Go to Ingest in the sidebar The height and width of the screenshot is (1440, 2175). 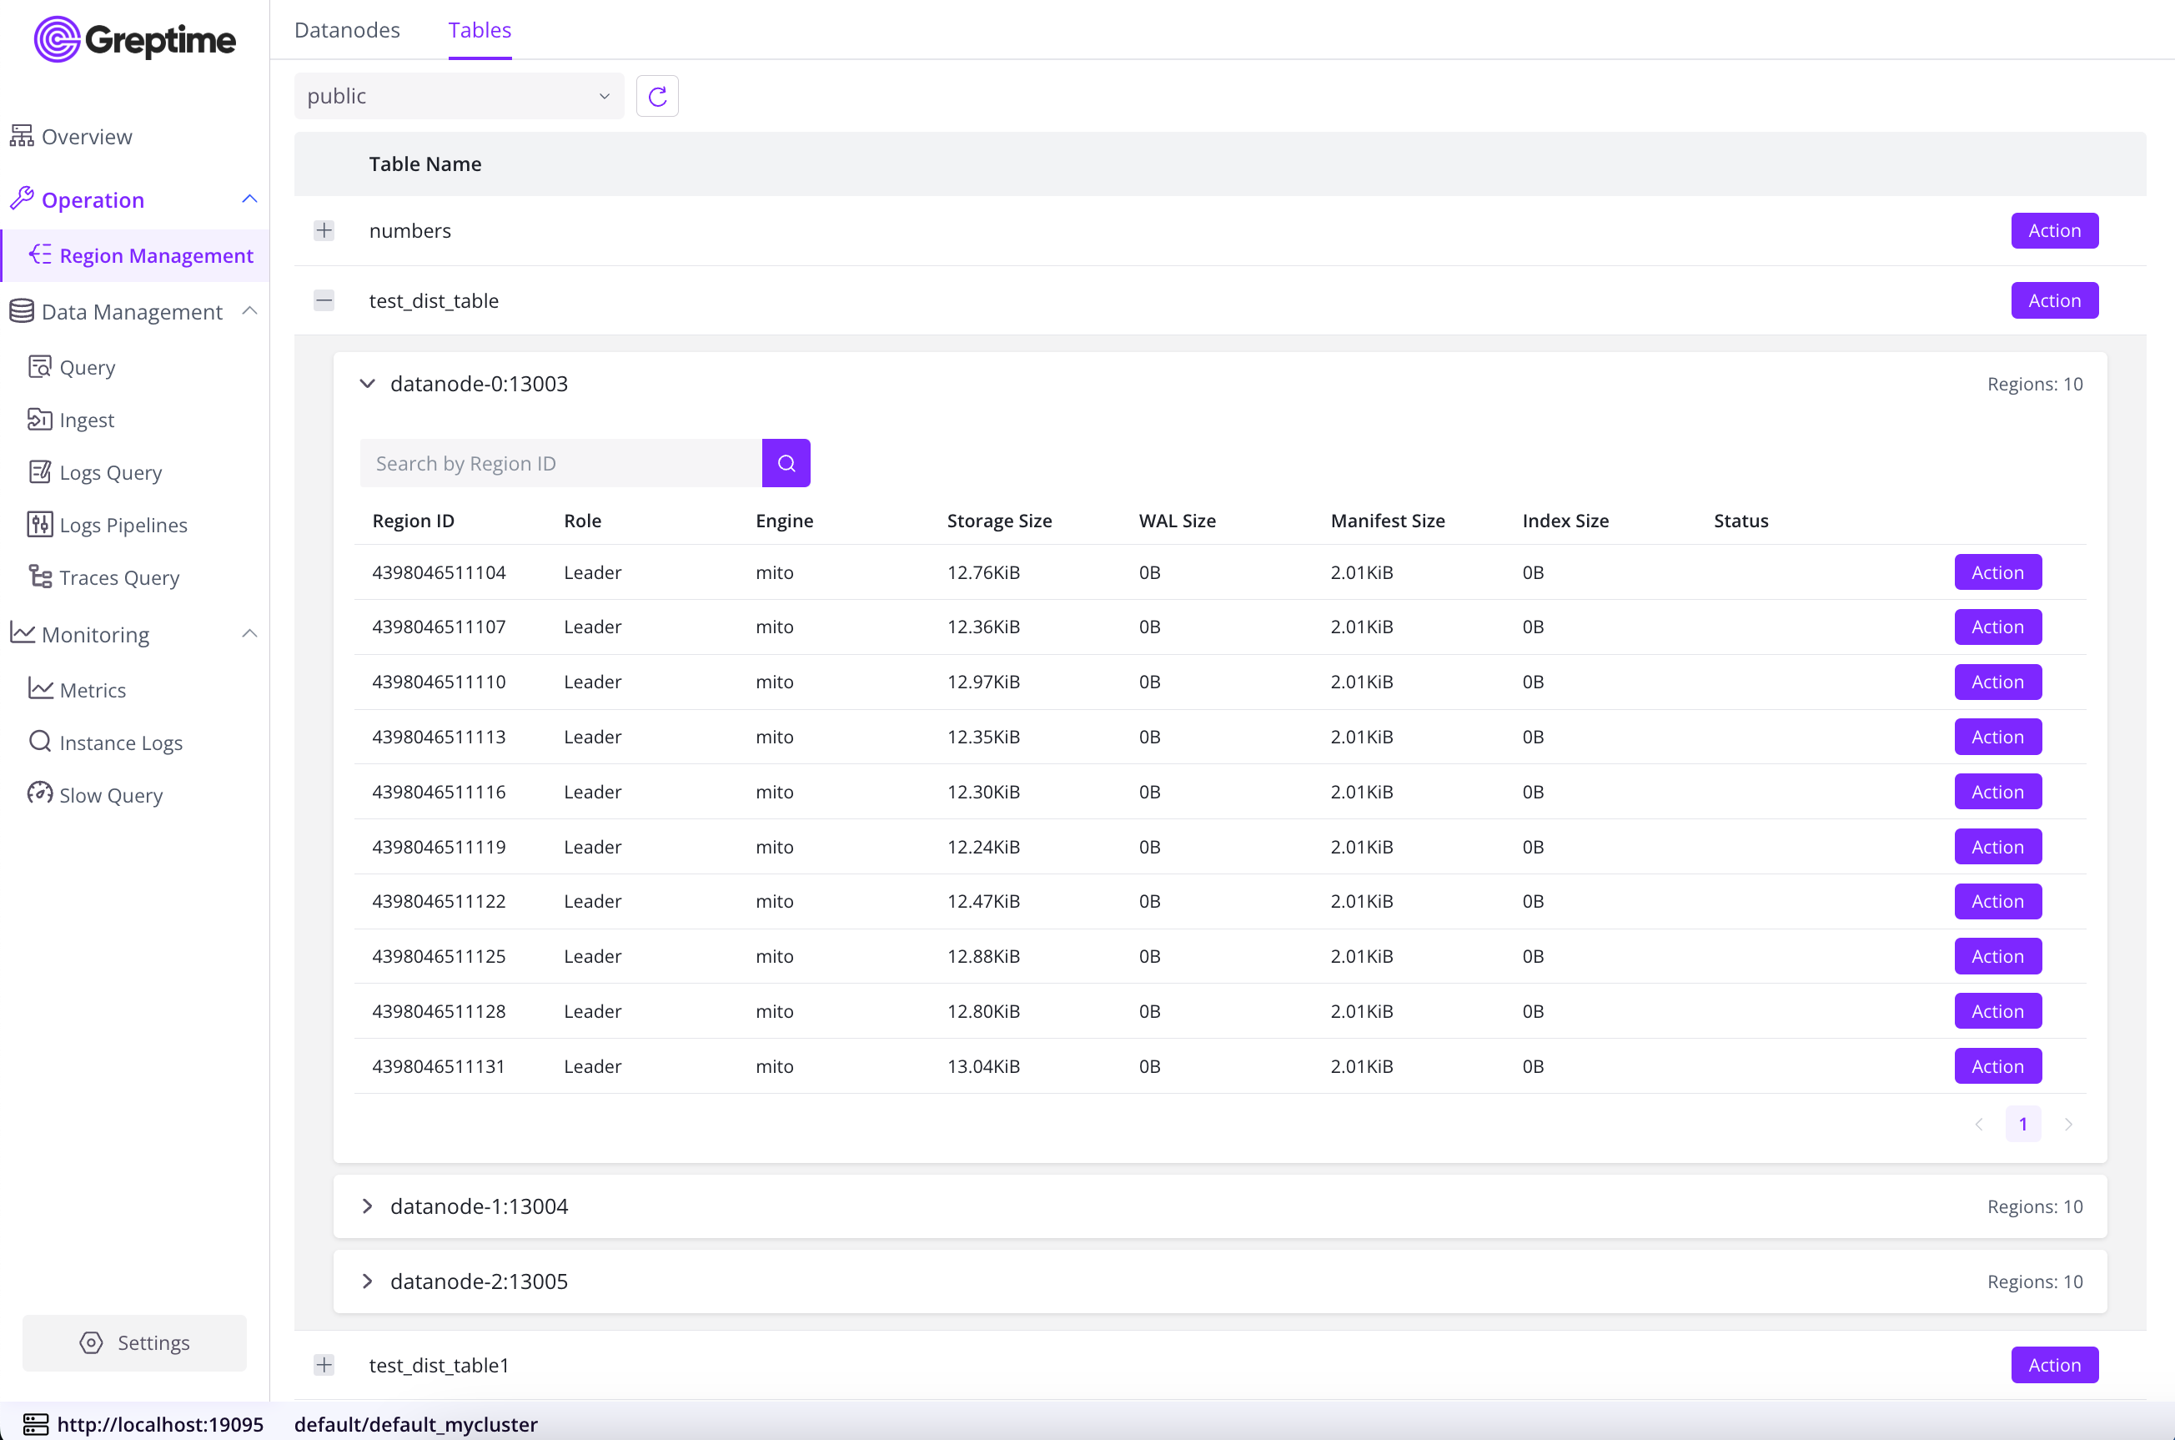pyautogui.click(x=86, y=420)
